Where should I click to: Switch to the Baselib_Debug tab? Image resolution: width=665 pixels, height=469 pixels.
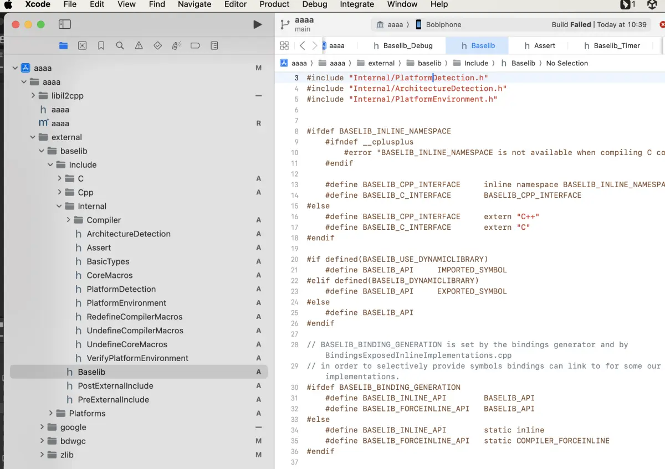406,45
